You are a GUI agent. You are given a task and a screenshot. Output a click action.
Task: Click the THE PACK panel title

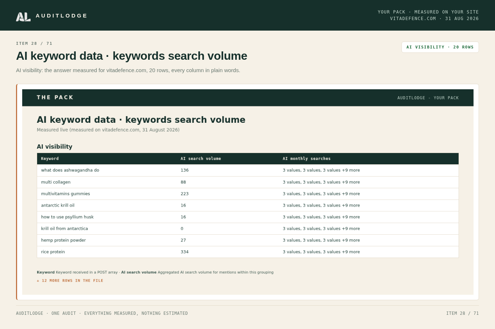click(x=55, y=98)
